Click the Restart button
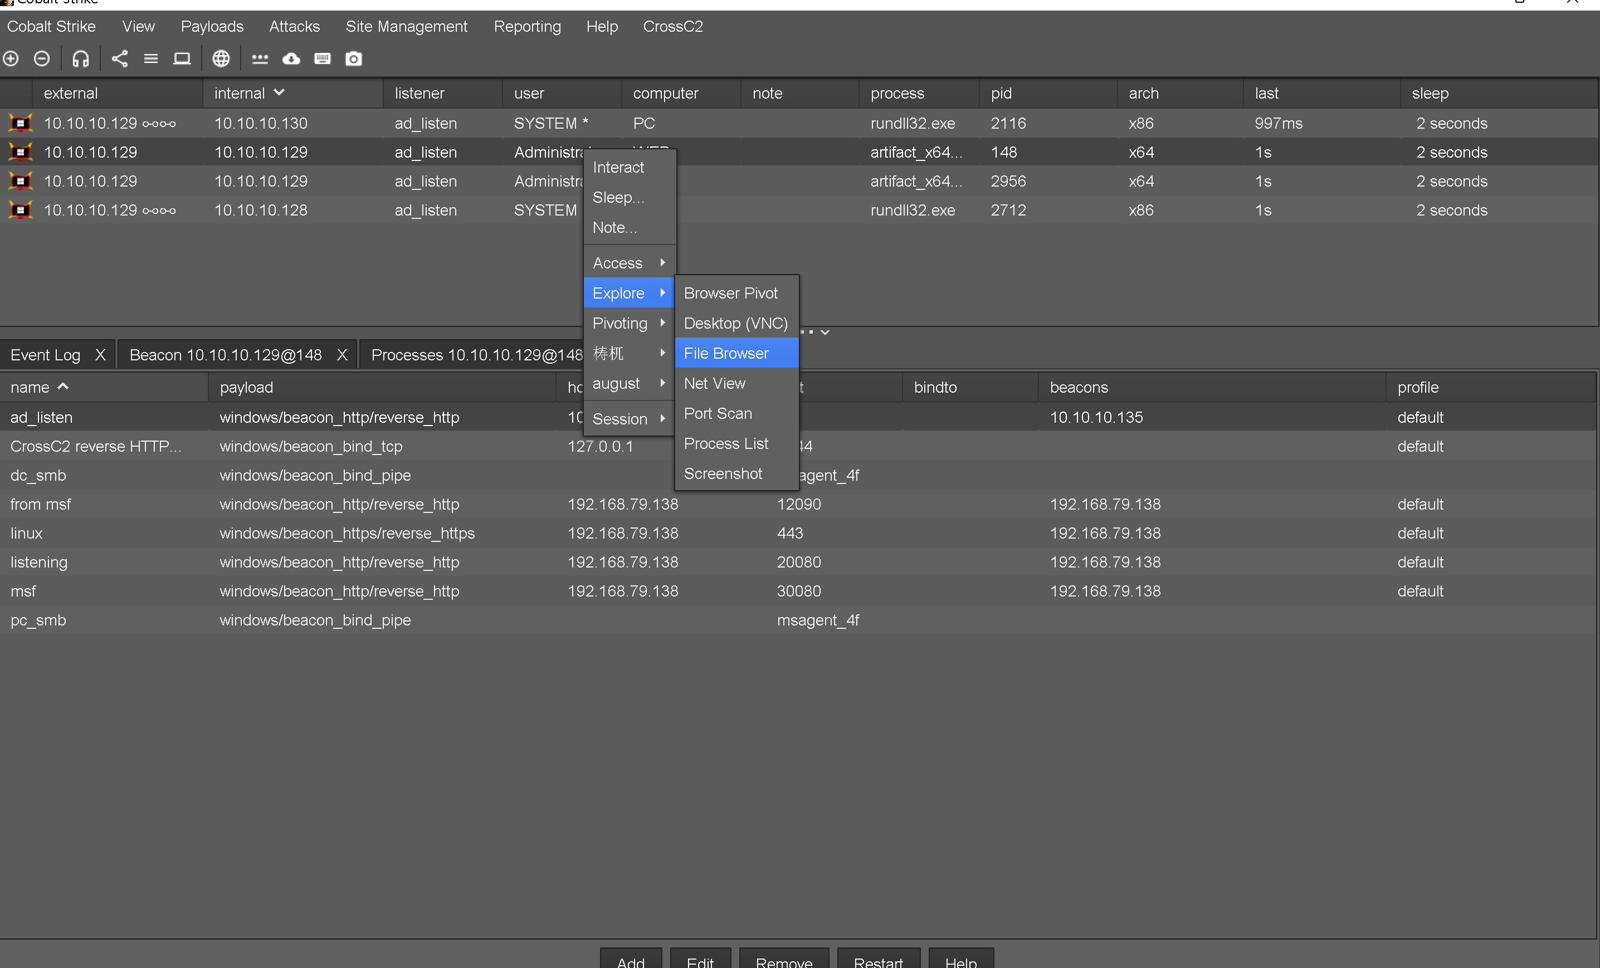This screenshot has width=1600, height=968. pyautogui.click(x=878, y=961)
